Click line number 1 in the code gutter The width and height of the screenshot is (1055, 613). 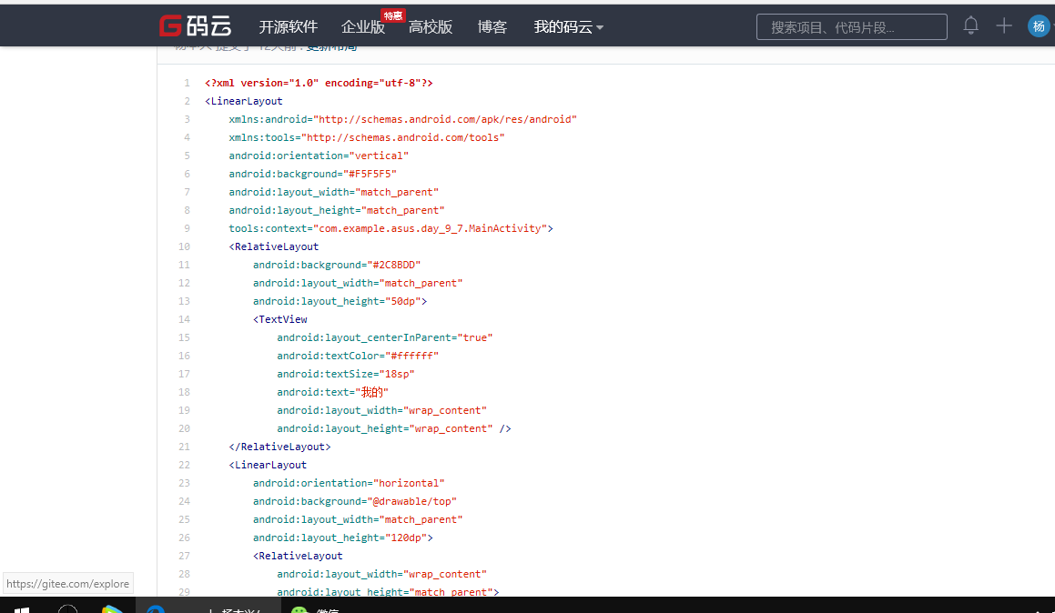tap(187, 83)
